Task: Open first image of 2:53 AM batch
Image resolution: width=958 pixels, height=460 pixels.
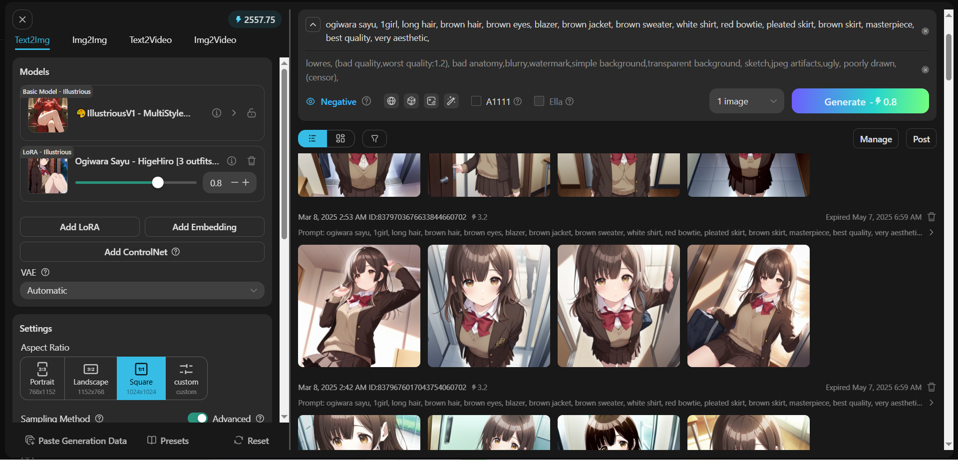Action: [359, 306]
